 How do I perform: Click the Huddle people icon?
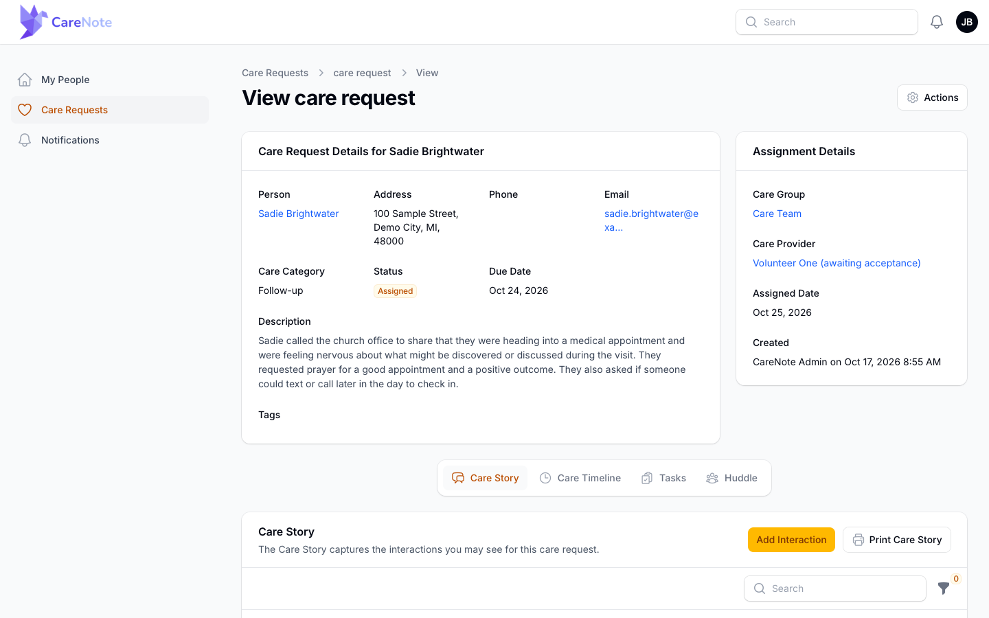(712, 478)
